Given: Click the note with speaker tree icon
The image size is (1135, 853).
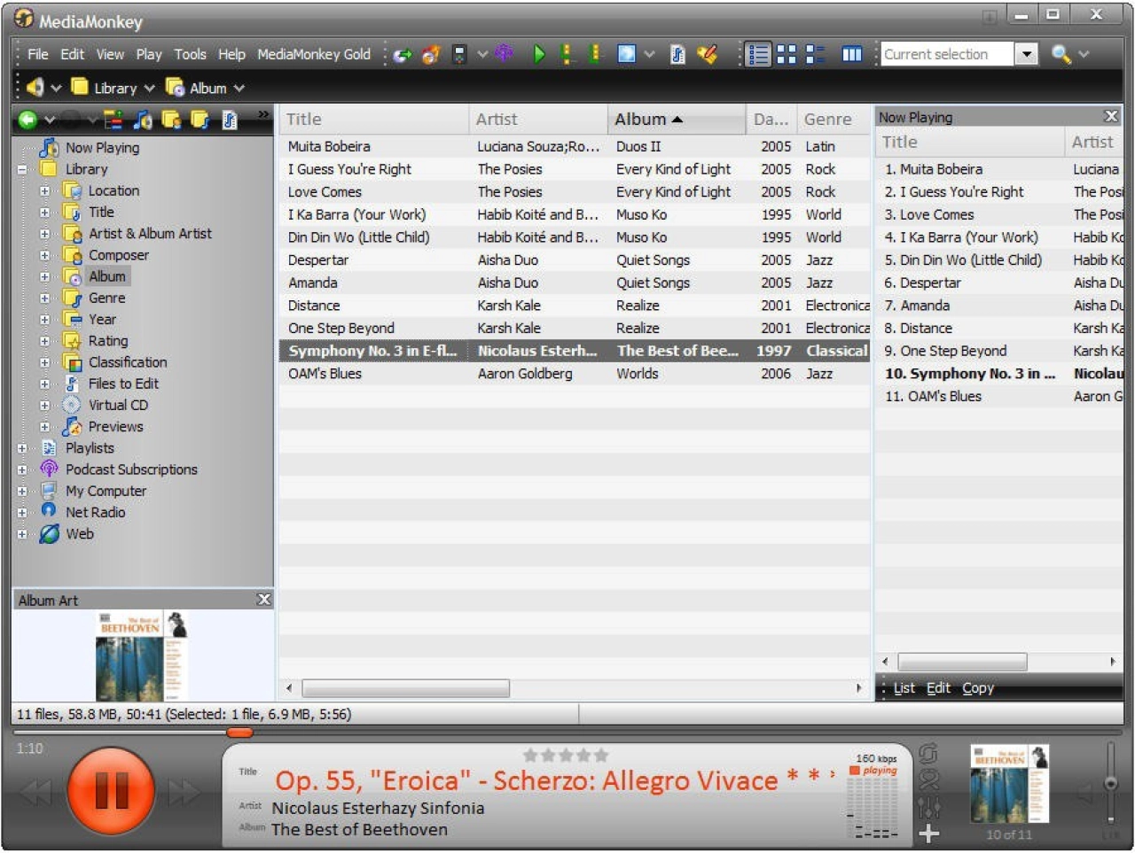Looking at the screenshot, I should [143, 119].
